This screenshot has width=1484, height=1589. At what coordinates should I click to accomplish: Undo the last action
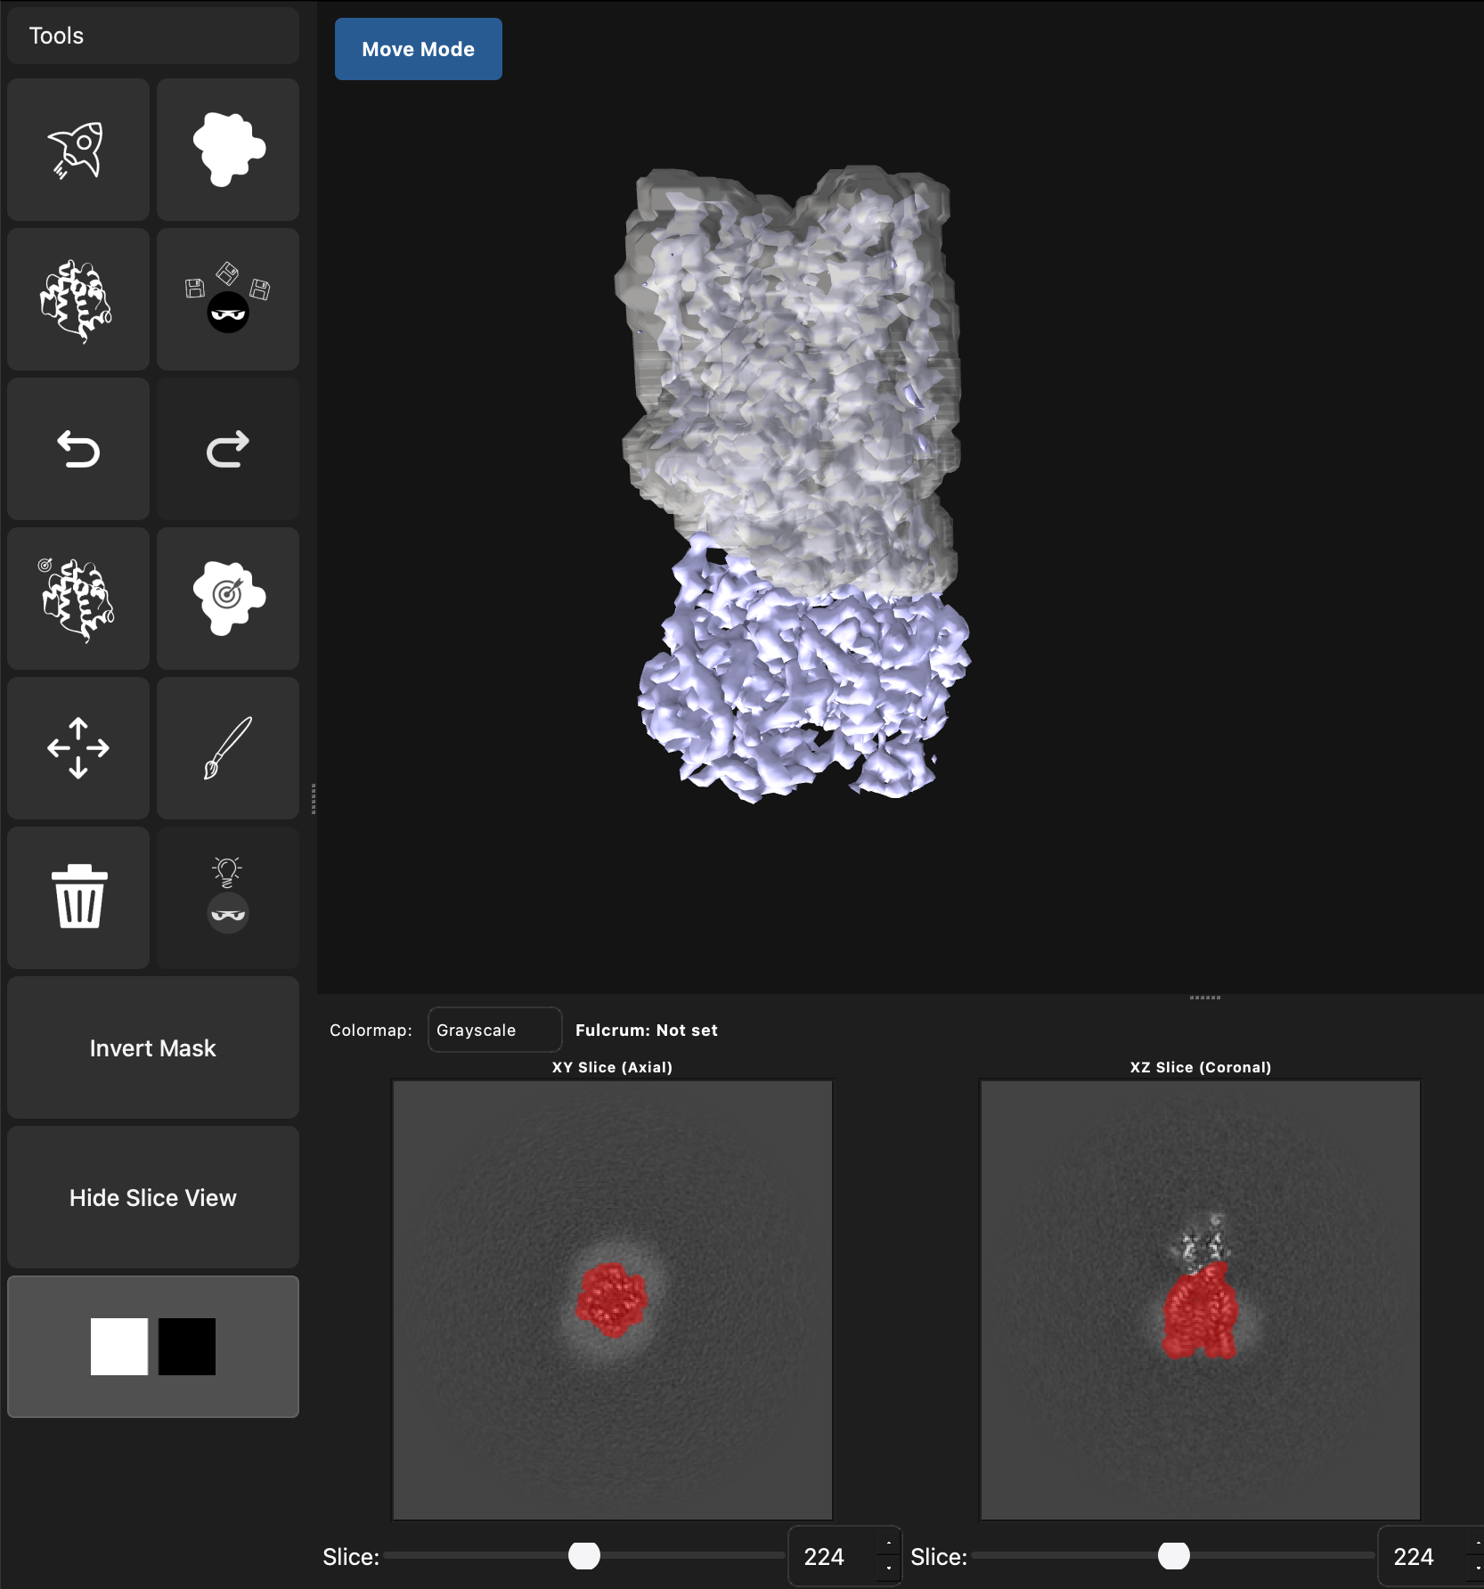(78, 449)
